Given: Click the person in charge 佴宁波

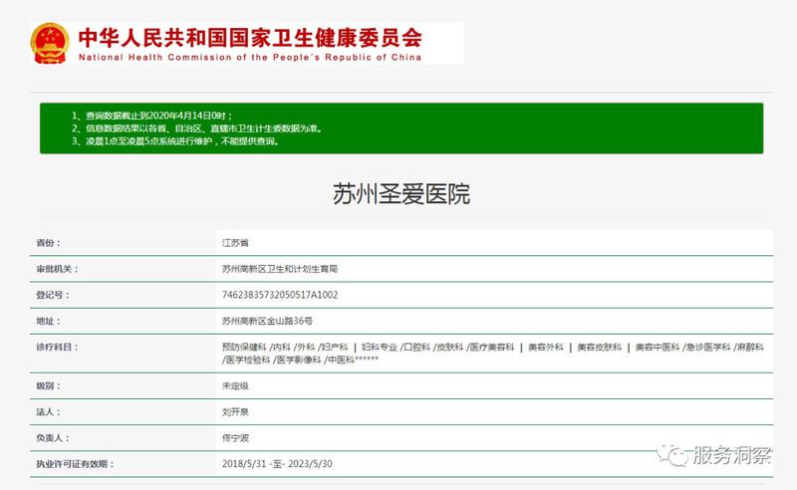Looking at the screenshot, I should [x=235, y=437].
